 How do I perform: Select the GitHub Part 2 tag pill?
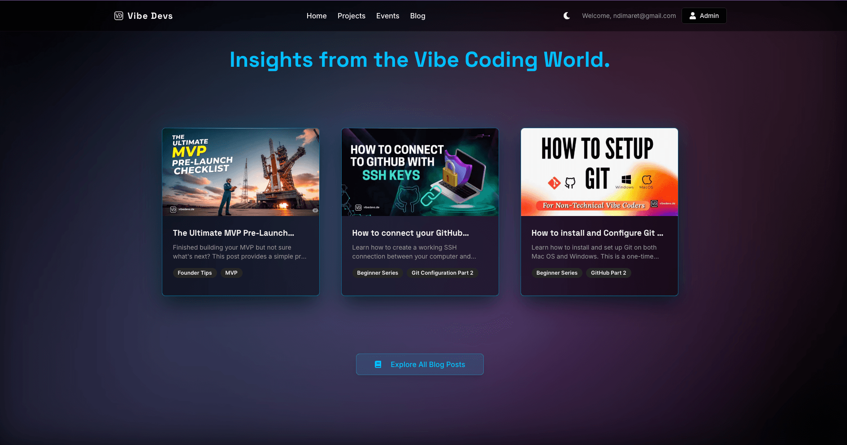click(x=608, y=273)
